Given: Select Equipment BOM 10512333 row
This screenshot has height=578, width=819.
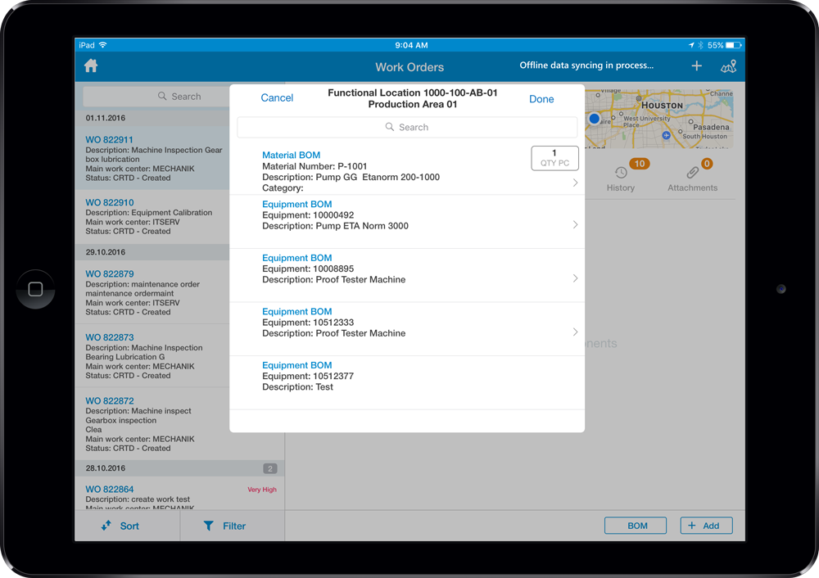Looking at the screenshot, I should (407, 329).
